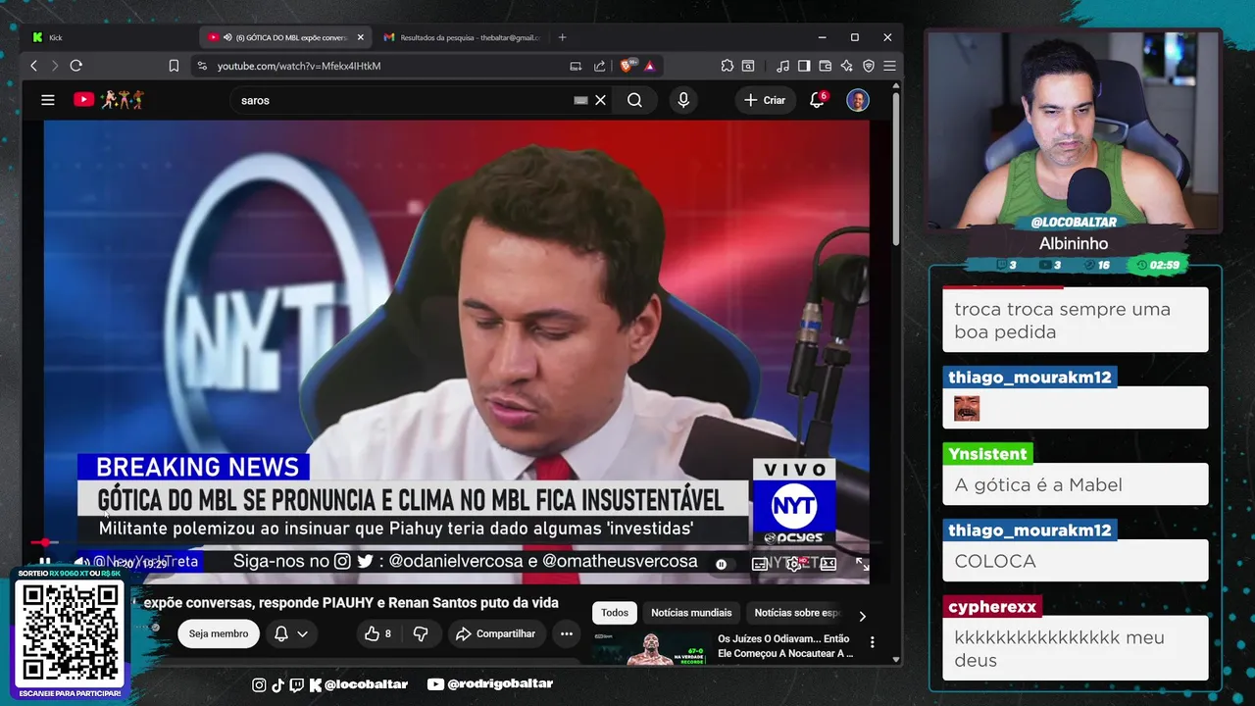Open the Criar create button
This screenshot has height=706, width=1255.
tap(765, 100)
